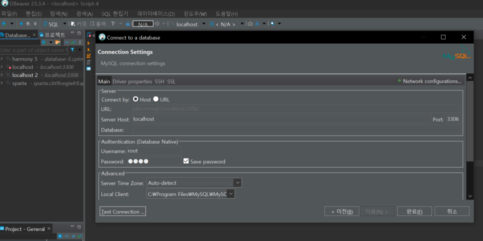Click the lock icon in main toolbar
Image resolution: width=483 pixels, height=241 pixels.
pos(128,23)
